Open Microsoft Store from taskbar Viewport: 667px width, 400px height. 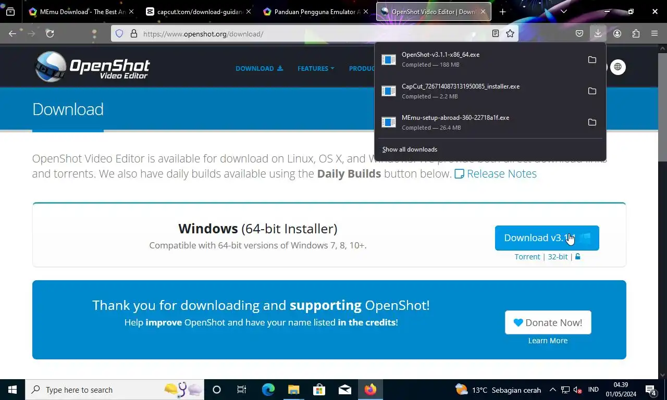319,390
